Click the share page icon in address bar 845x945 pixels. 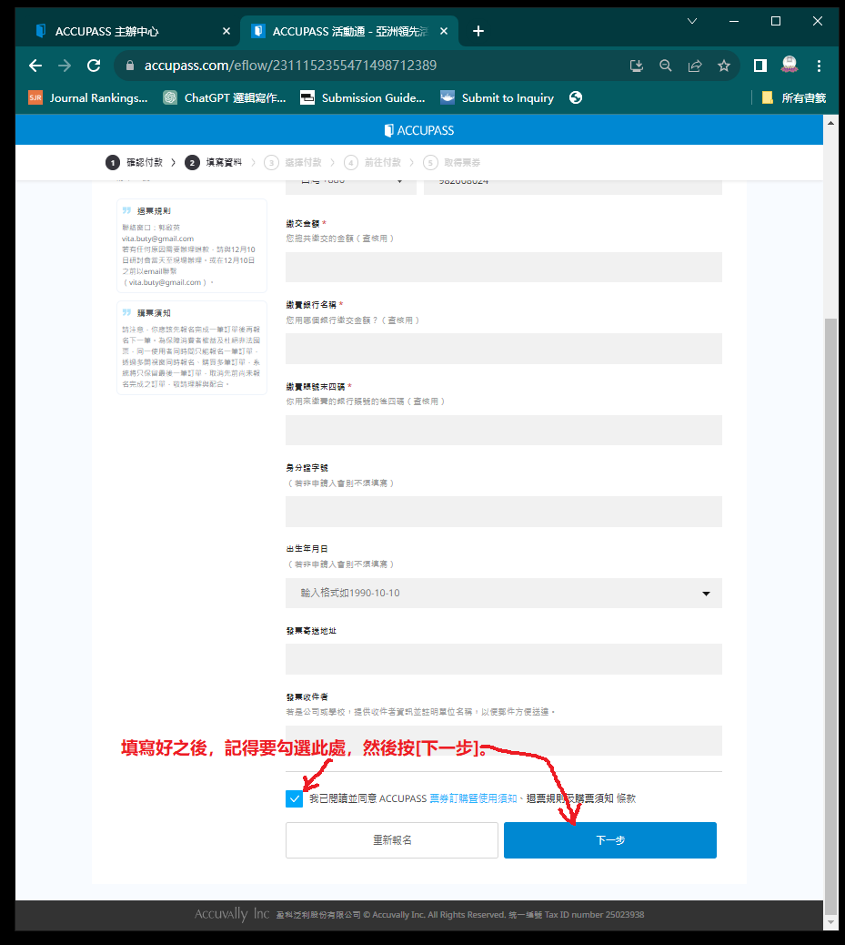coord(695,66)
